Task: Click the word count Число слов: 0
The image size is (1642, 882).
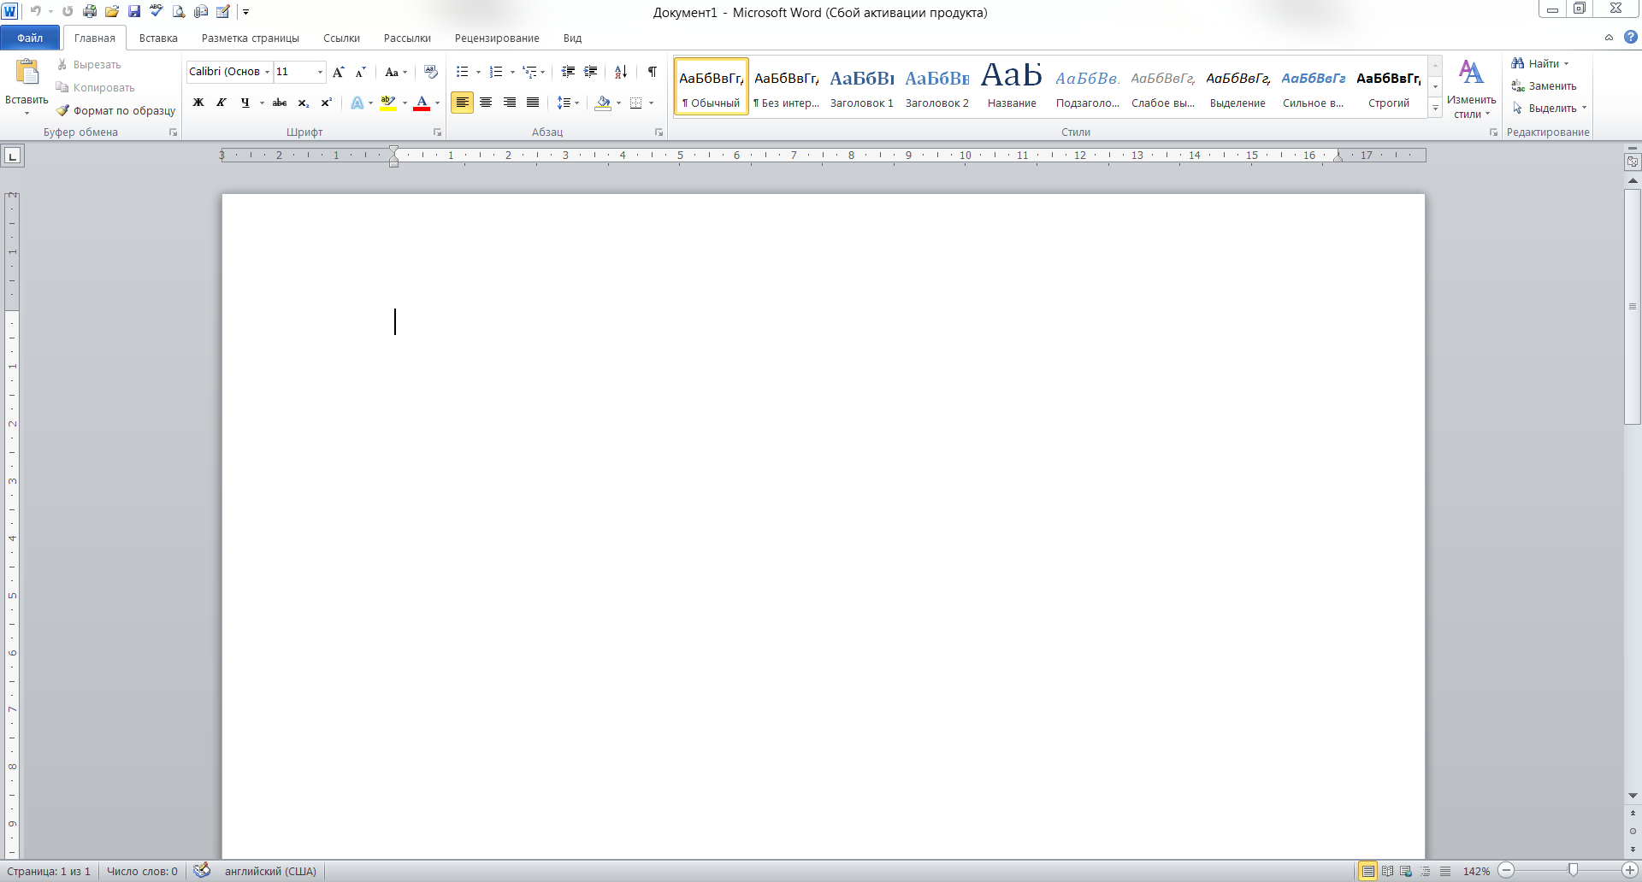Action: 142,871
